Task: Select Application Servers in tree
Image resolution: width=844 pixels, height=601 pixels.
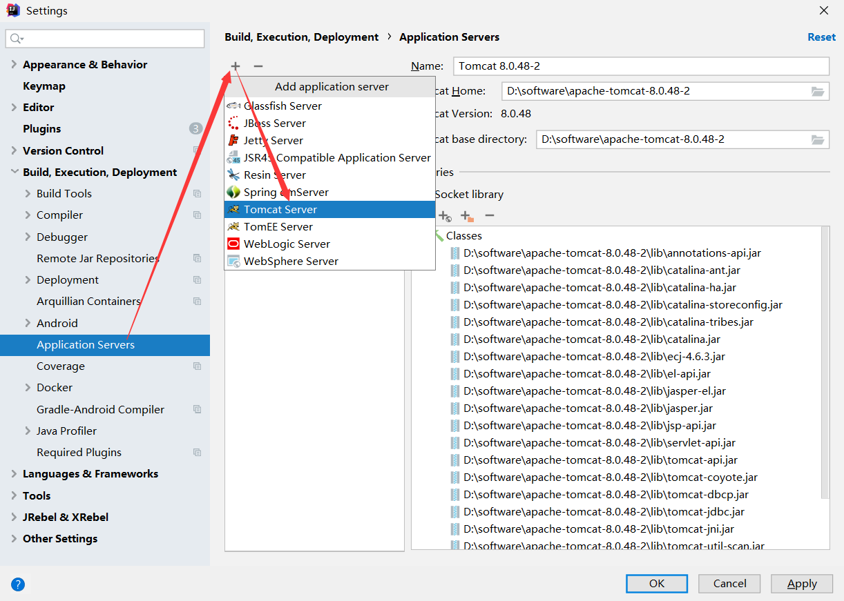Action: tap(105, 345)
